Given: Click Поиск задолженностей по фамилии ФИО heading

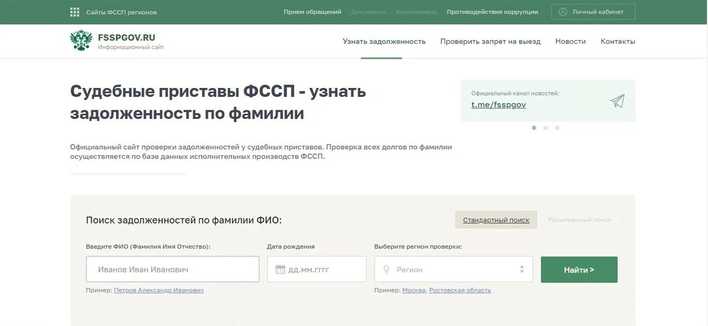Looking at the screenshot, I should [x=184, y=220].
